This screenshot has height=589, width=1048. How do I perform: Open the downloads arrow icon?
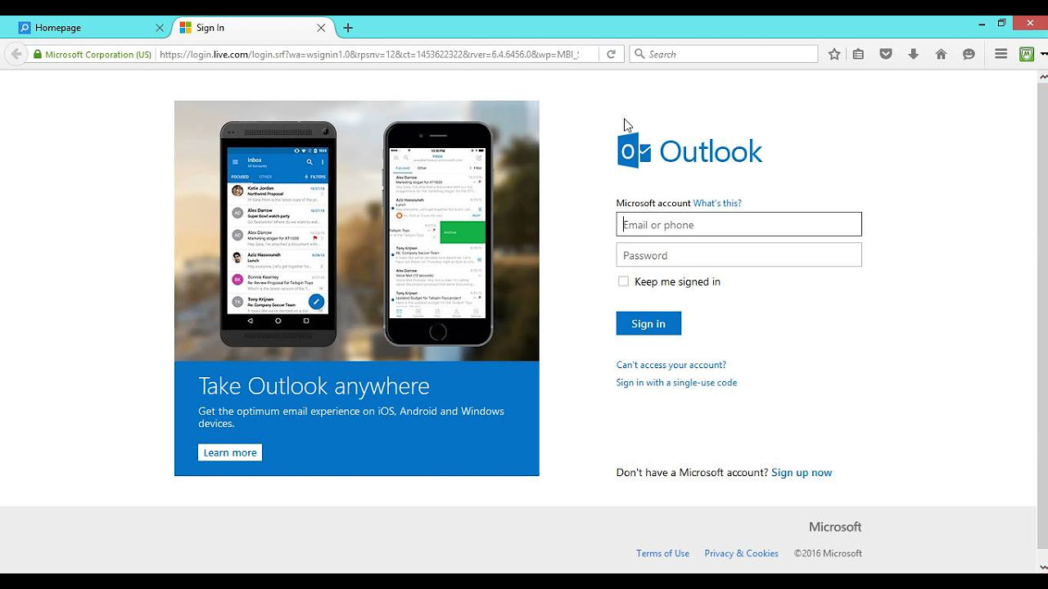[x=914, y=54]
